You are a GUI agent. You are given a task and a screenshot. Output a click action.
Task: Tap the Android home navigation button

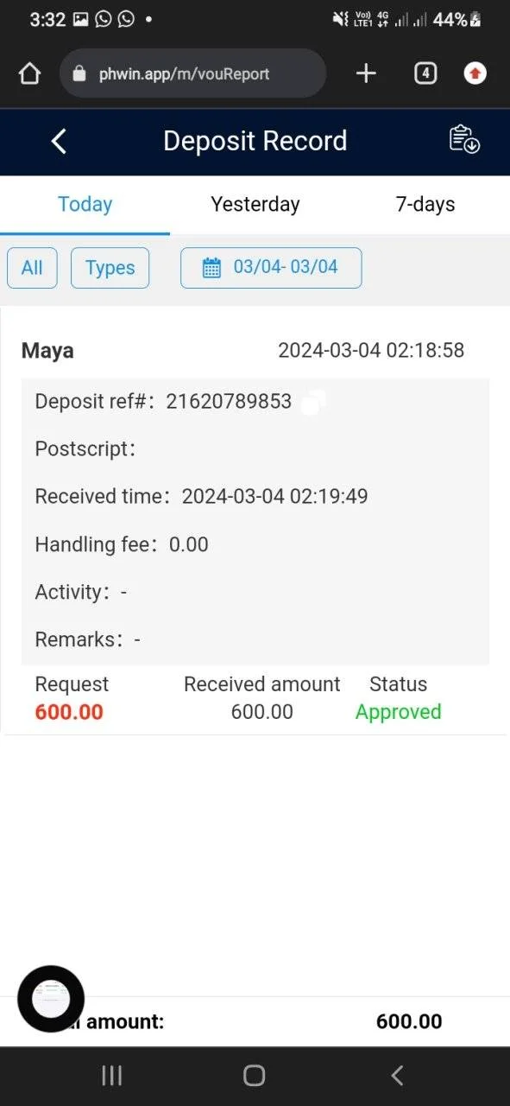pos(254,1075)
